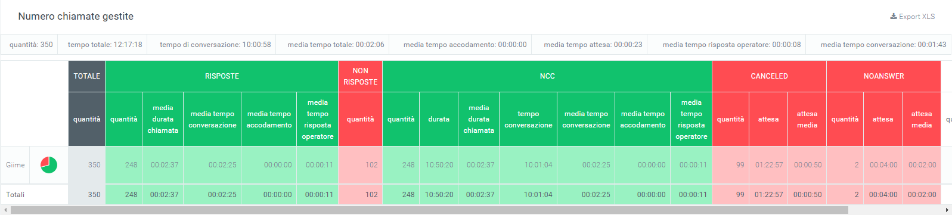The width and height of the screenshot is (952, 215).
Task: Click the tempo conversazione header under NCC
Action: [x=528, y=119]
